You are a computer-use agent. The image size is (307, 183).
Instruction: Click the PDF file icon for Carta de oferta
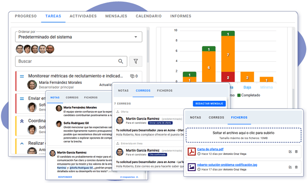(191, 152)
